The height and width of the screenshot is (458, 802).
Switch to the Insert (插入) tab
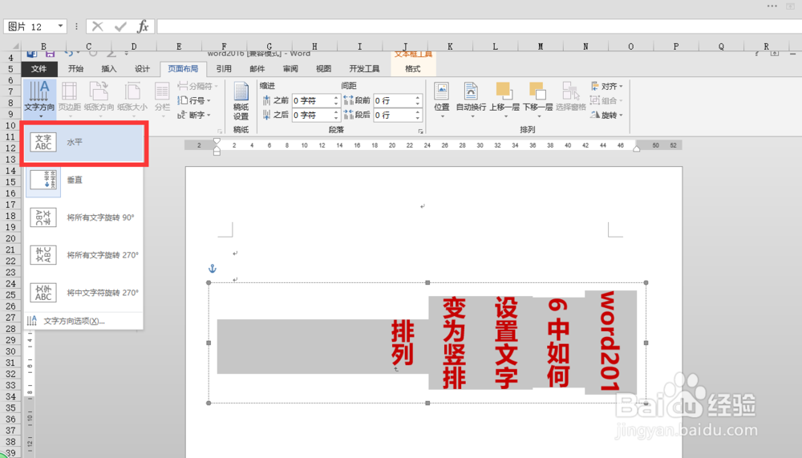tap(109, 68)
